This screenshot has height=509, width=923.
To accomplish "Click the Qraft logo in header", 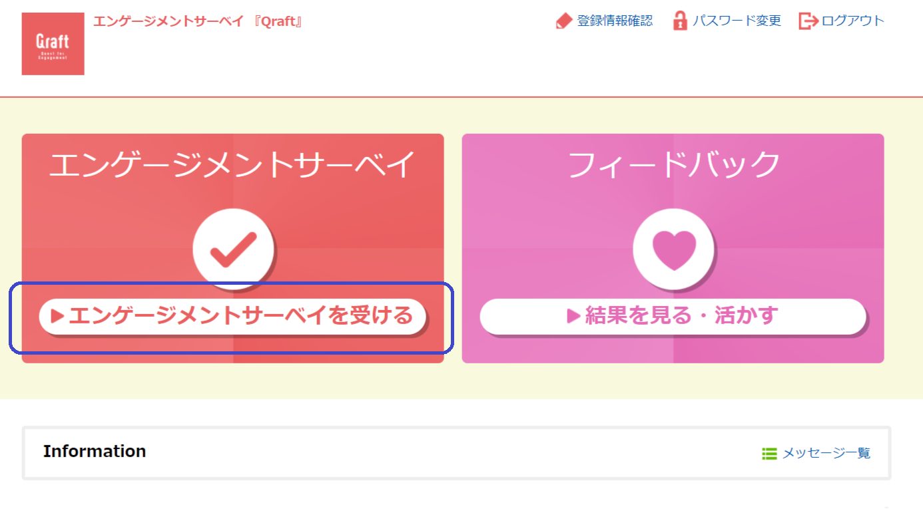I will coord(53,44).
